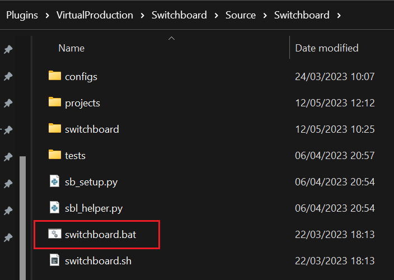The width and height of the screenshot is (394, 280).
Task: Click the switchboard.sh script file icon
Action: tap(54, 260)
